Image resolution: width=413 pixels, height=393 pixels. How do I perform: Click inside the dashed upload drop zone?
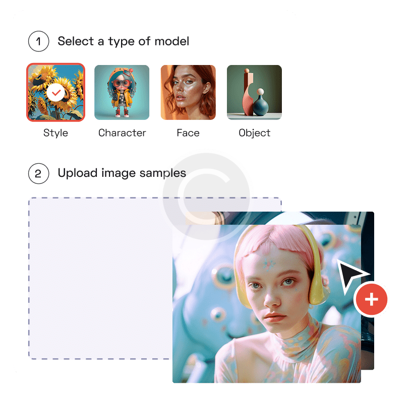100,278
